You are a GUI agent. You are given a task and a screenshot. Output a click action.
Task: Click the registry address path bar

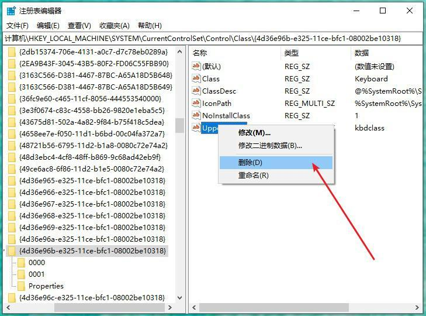coord(213,39)
